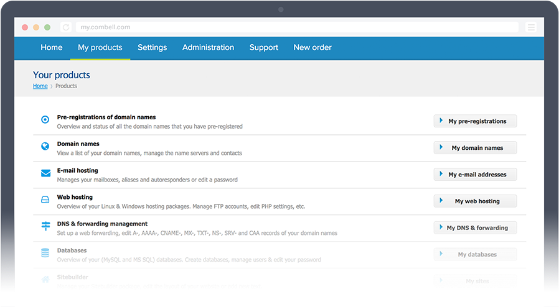559x307 pixels.
Task: Open My domain names button
Action: (476, 148)
